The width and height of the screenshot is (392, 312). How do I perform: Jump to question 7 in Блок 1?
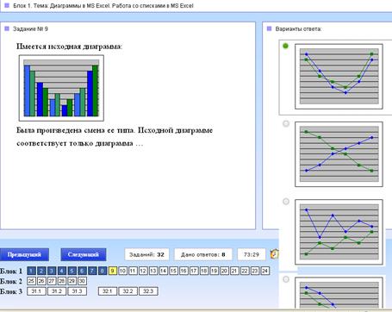coord(92,271)
